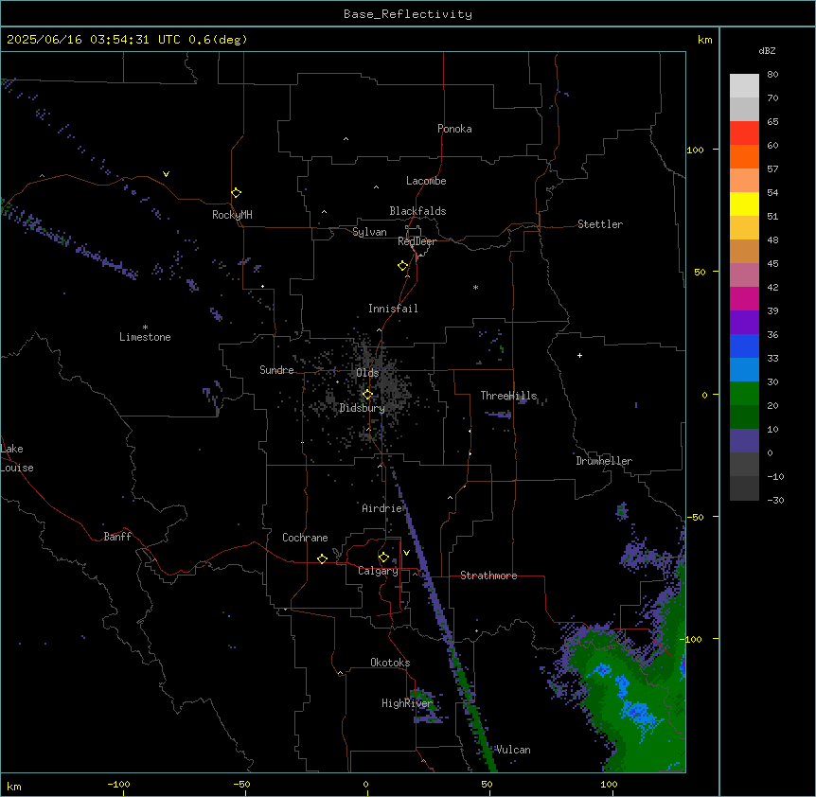This screenshot has height=797, width=816.
Task: Select the brown 45-48 dBZ legend swatch
Action: point(744,251)
